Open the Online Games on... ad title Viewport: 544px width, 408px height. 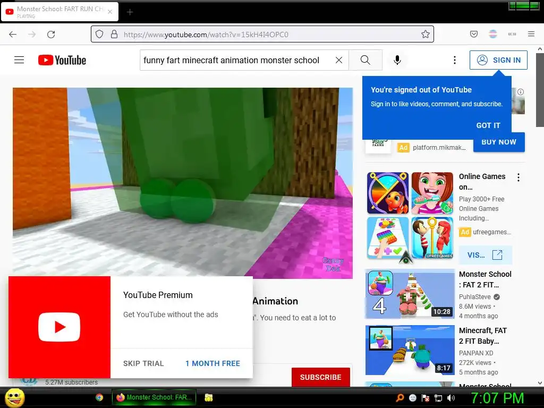(x=482, y=182)
